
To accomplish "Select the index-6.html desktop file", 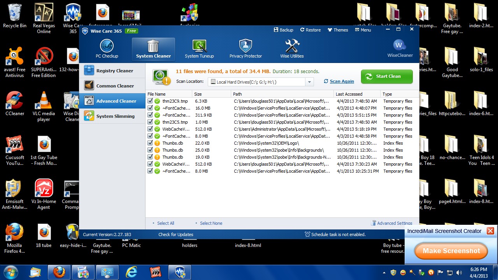I will (x=481, y=103).
